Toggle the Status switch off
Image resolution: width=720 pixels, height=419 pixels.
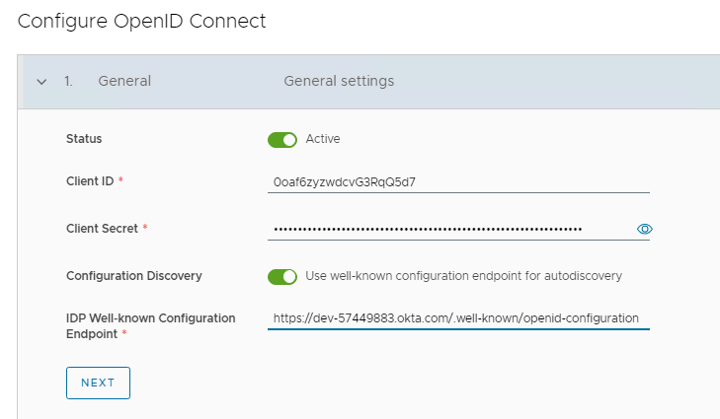(x=282, y=140)
